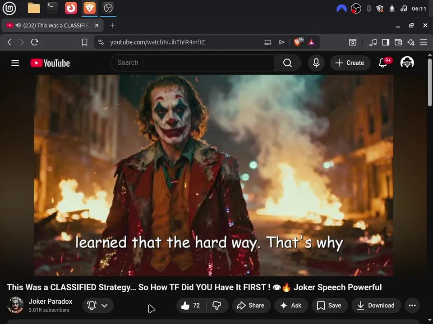Viewport: 433px width, 324px height.
Task: Open a new browser tab
Action: [112, 25]
